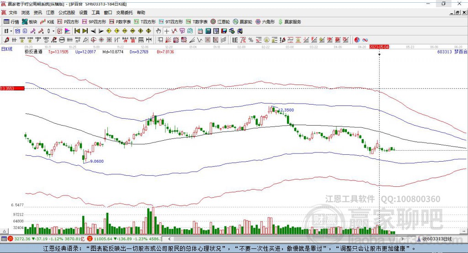Image resolution: width=468 pixels, height=253 pixels.
Task: Click the 603313 stock code label
Action: point(445,52)
